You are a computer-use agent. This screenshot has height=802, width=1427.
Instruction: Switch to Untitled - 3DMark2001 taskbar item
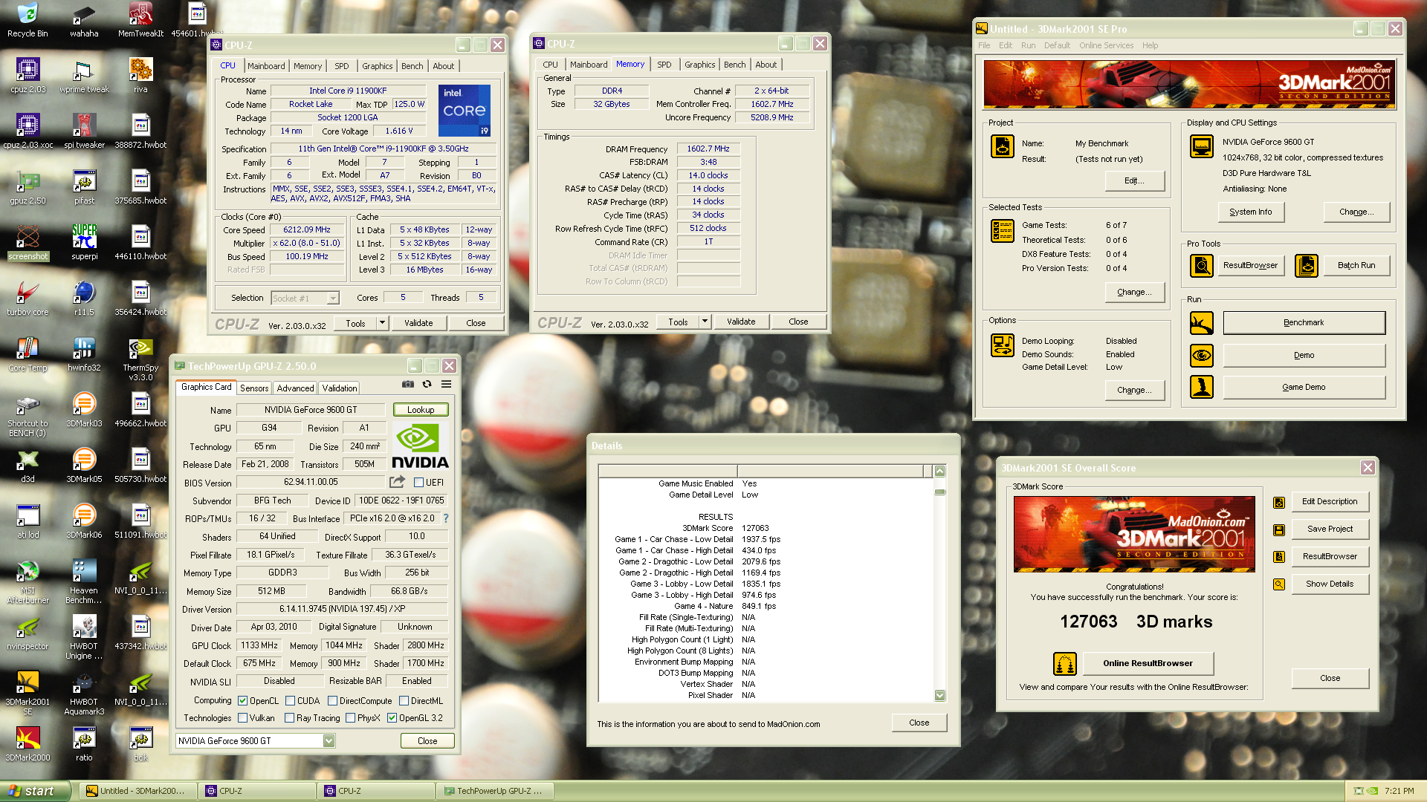(139, 791)
